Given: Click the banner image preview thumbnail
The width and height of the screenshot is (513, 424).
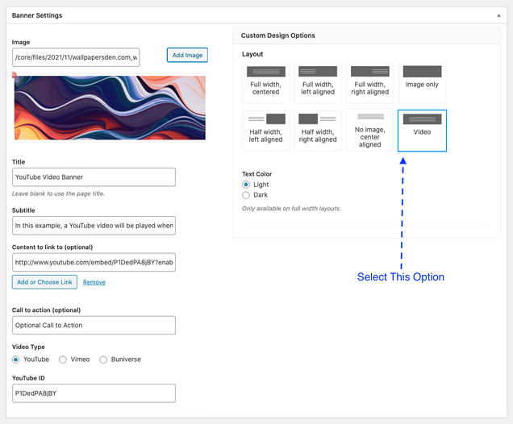Looking at the screenshot, I should pos(110,108).
